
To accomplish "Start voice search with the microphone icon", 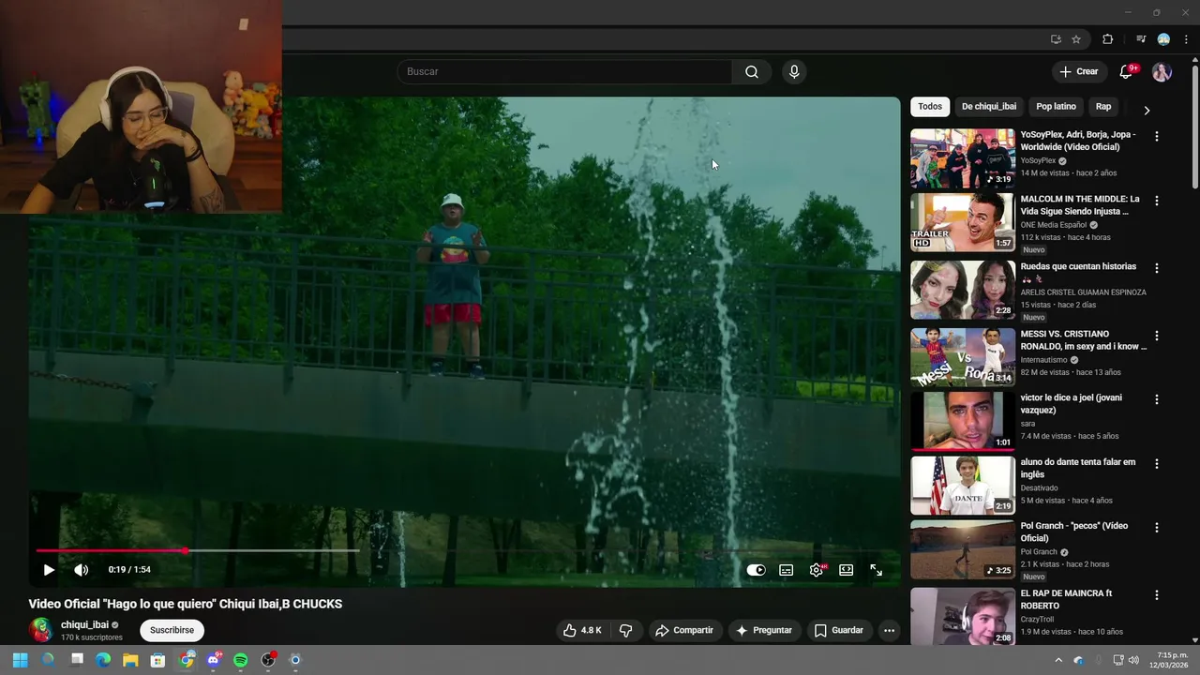I will tap(794, 72).
